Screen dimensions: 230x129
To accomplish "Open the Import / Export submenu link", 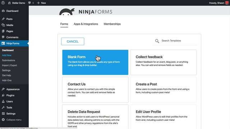I will [10, 65].
